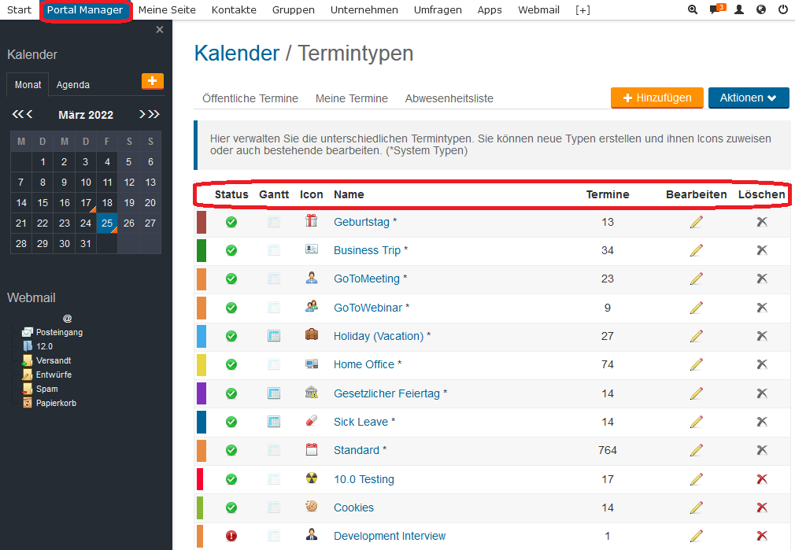Open the Posteingang mail folder
Image resolution: width=795 pixels, height=550 pixels.
click(x=59, y=332)
